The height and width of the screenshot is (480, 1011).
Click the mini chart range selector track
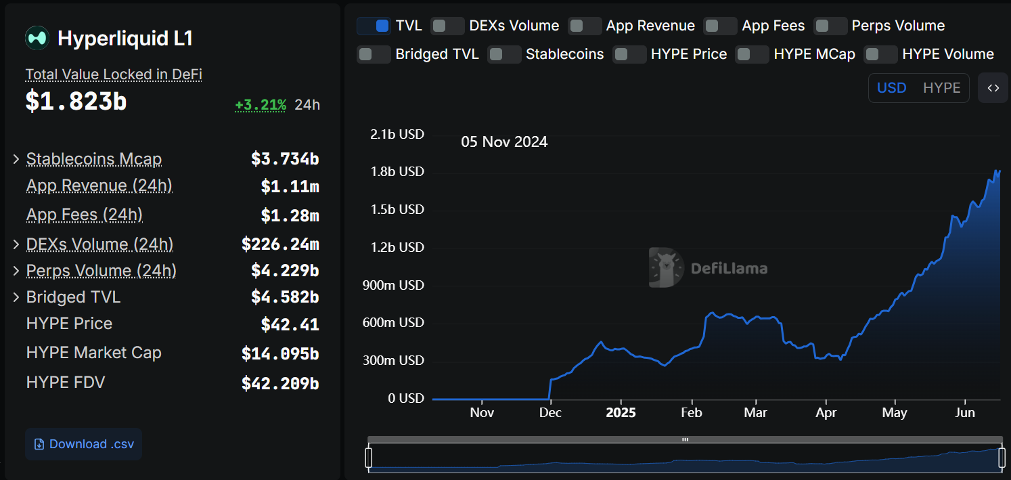click(x=685, y=458)
